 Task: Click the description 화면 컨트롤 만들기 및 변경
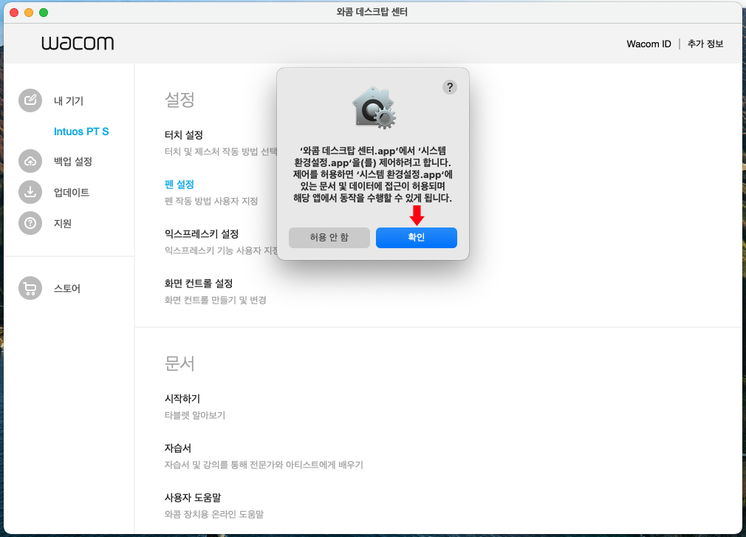tap(216, 300)
